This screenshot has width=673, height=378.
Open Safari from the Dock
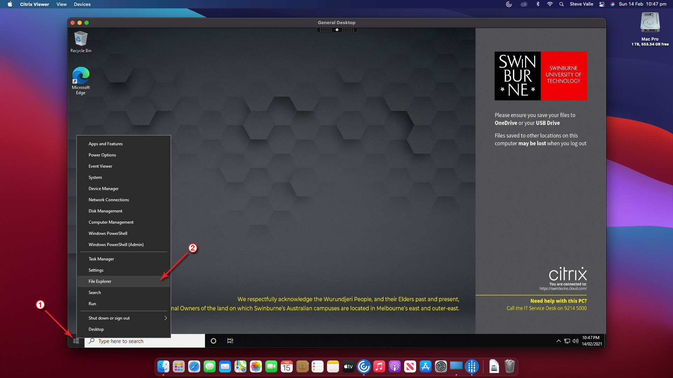[x=194, y=366]
